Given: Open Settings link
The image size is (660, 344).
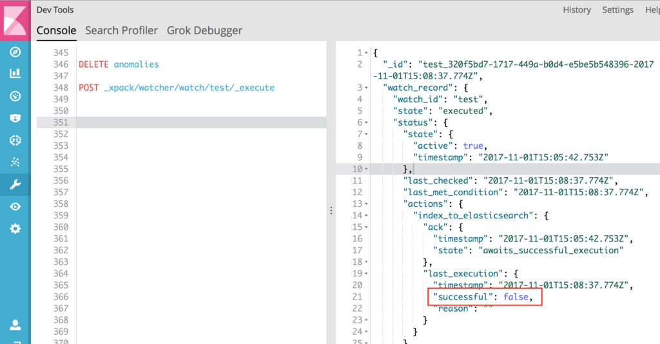Looking at the screenshot, I should [x=617, y=10].
